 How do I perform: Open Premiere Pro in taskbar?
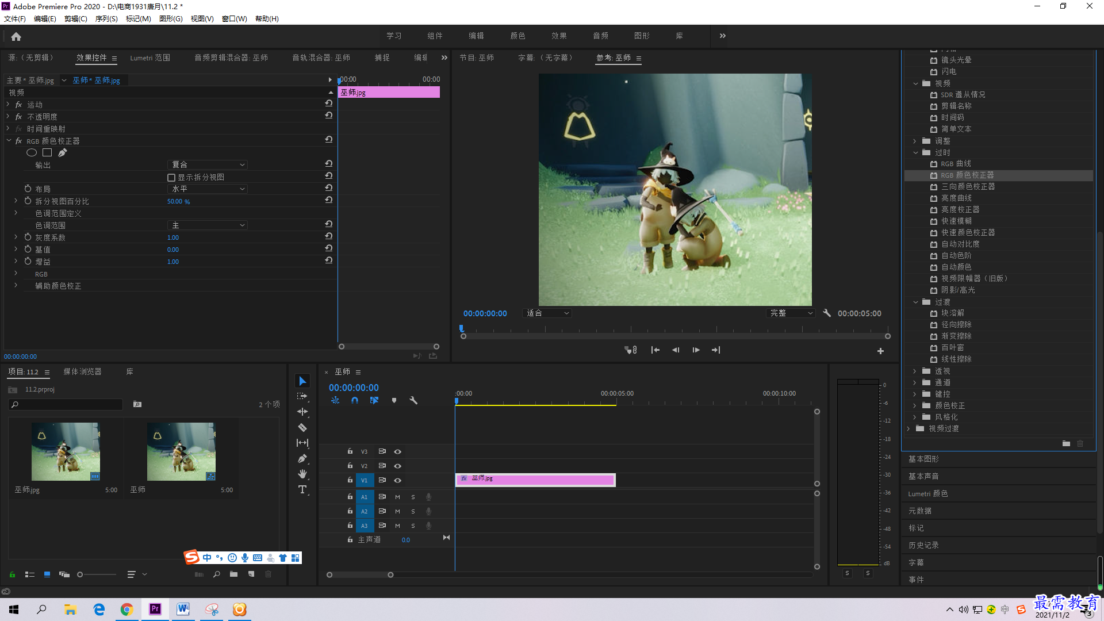tap(155, 609)
